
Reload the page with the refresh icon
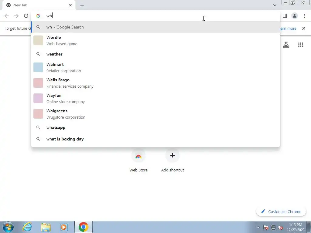point(26,16)
